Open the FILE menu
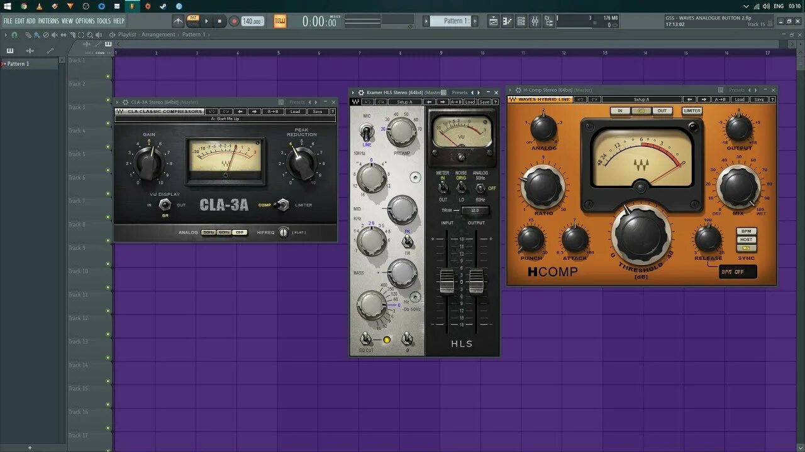805x452 pixels. click(8, 21)
